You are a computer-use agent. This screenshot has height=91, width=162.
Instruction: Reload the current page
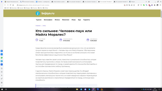pyautogui.click(x=10, y=5)
